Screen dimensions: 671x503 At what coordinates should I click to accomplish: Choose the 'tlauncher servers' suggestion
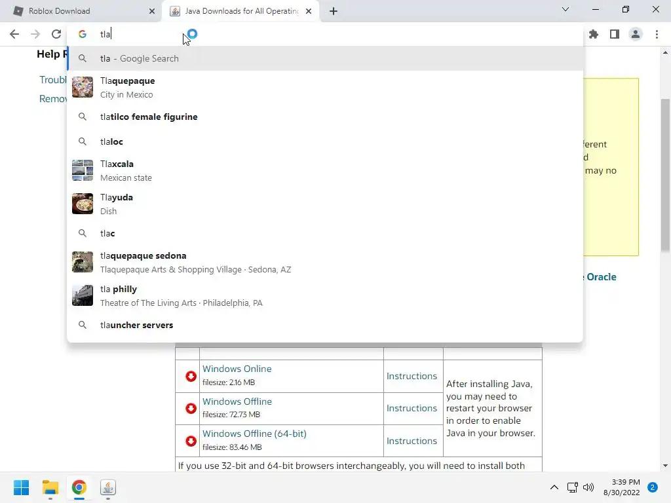(x=325, y=325)
